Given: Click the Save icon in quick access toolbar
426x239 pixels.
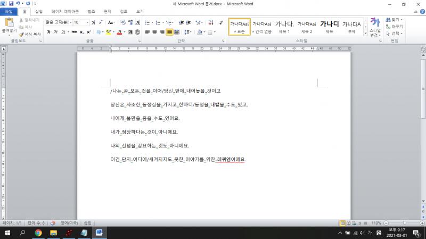Looking at the screenshot, I should pos(11,4).
